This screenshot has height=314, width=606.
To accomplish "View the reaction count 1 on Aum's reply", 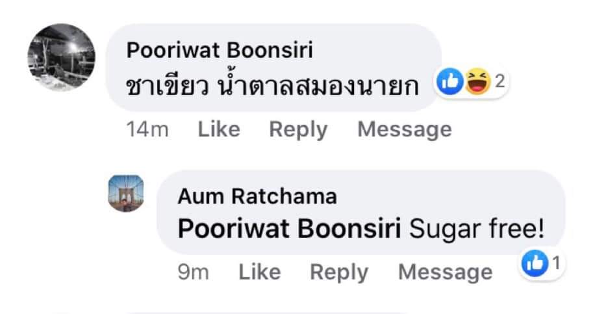I will [x=556, y=264].
